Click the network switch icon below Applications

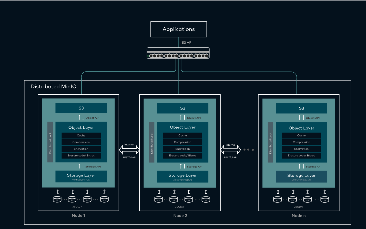tap(178, 53)
